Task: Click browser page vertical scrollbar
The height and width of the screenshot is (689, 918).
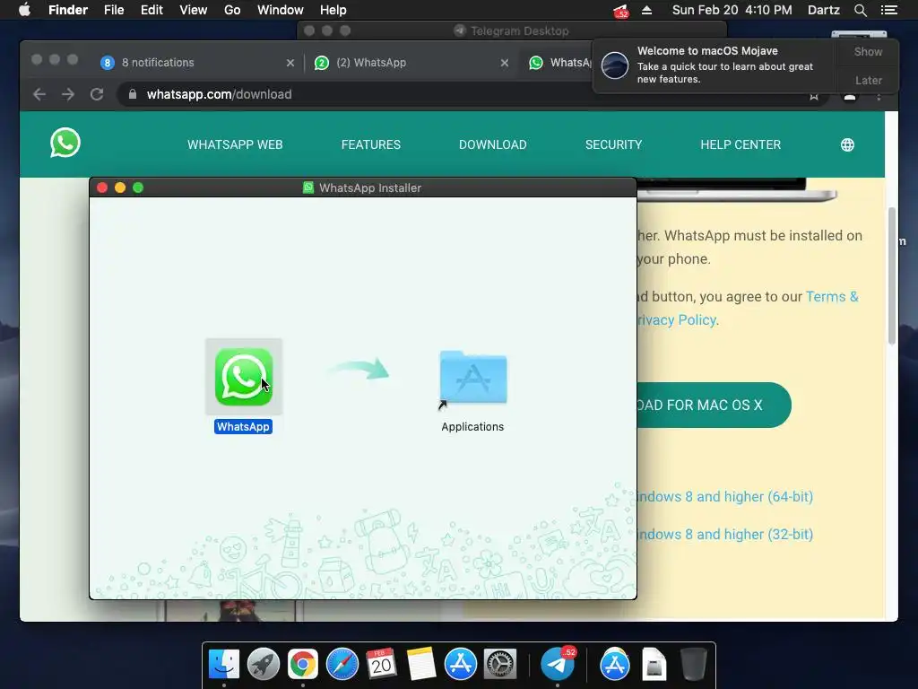Action: (892, 275)
